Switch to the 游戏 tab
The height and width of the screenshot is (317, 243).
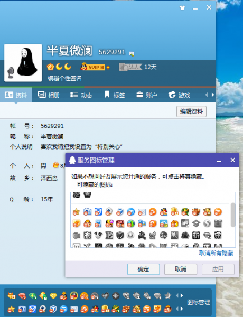(179, 95)
